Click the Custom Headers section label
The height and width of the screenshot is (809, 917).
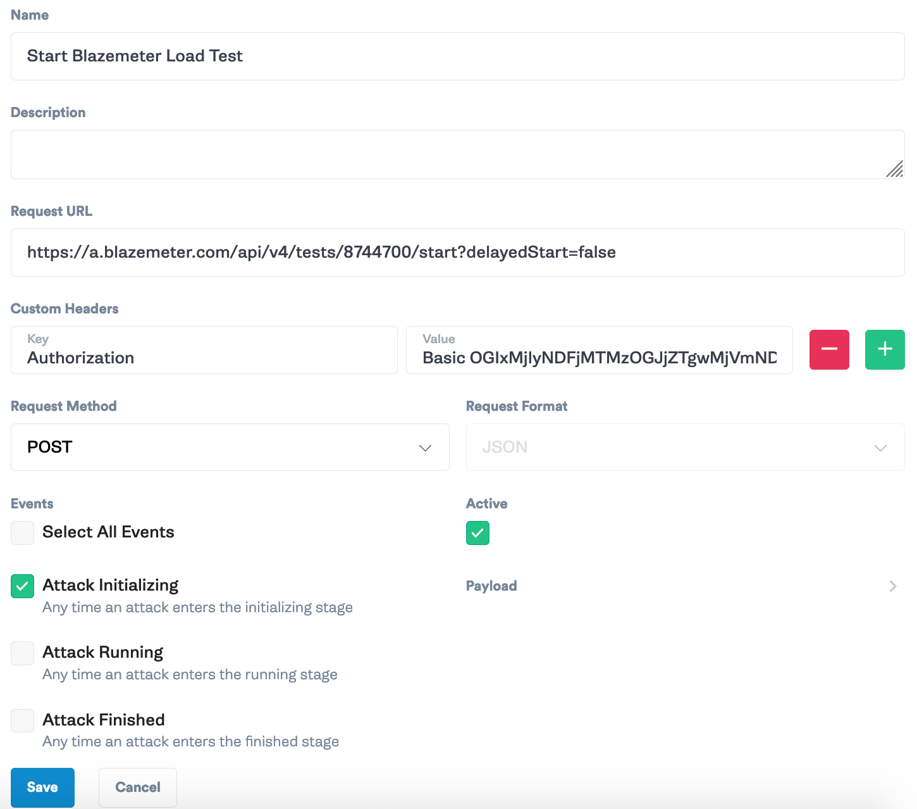click(x=65, y=309)
